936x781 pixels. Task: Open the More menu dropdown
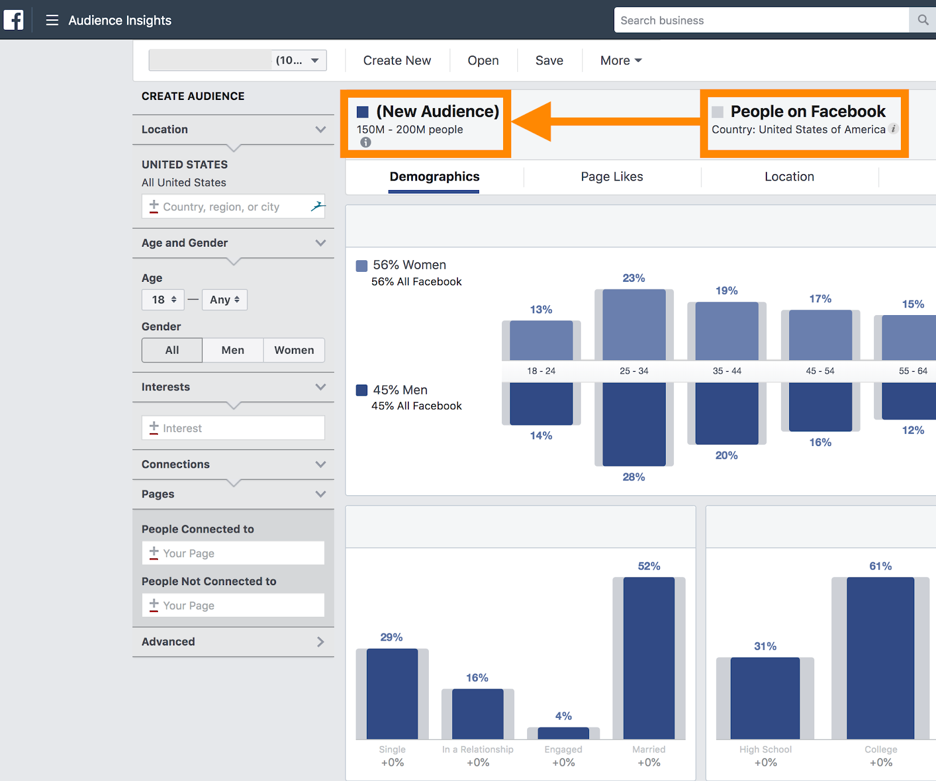pyautogui.click(x=621, y=60)
